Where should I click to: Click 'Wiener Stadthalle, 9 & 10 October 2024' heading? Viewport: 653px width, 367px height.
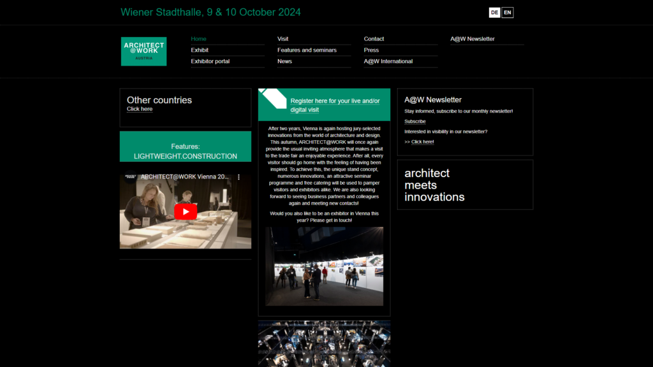[210, 13]
